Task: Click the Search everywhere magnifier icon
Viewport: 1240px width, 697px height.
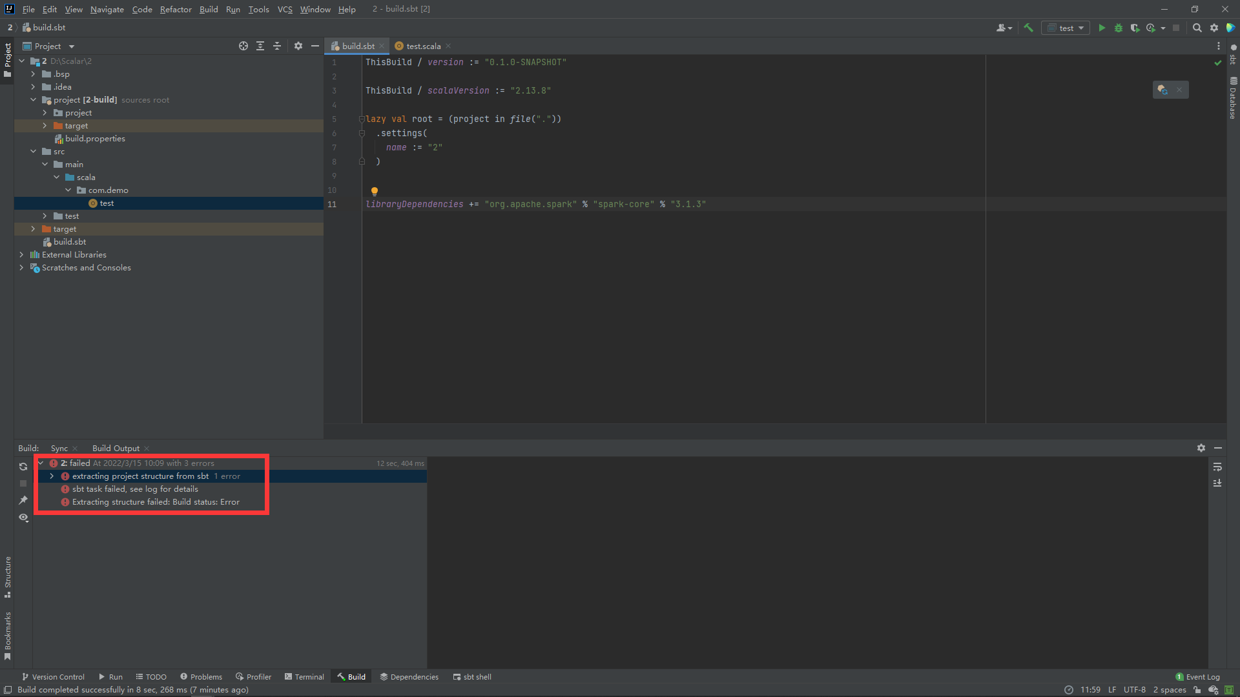Action: pos(1197,27)
